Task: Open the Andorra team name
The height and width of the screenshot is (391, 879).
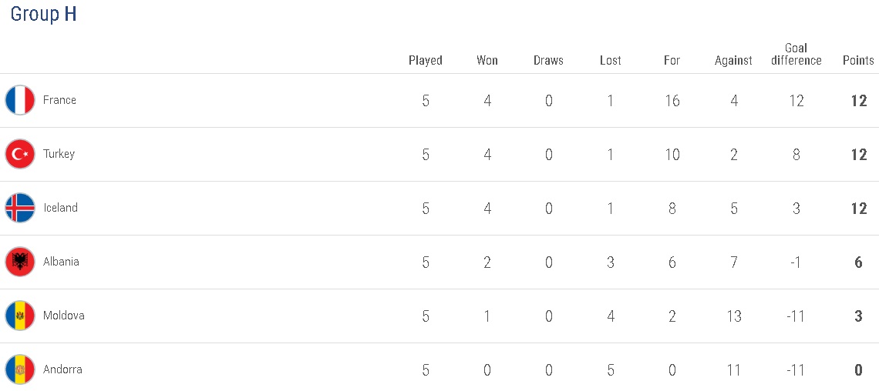Action: [62, 369]
